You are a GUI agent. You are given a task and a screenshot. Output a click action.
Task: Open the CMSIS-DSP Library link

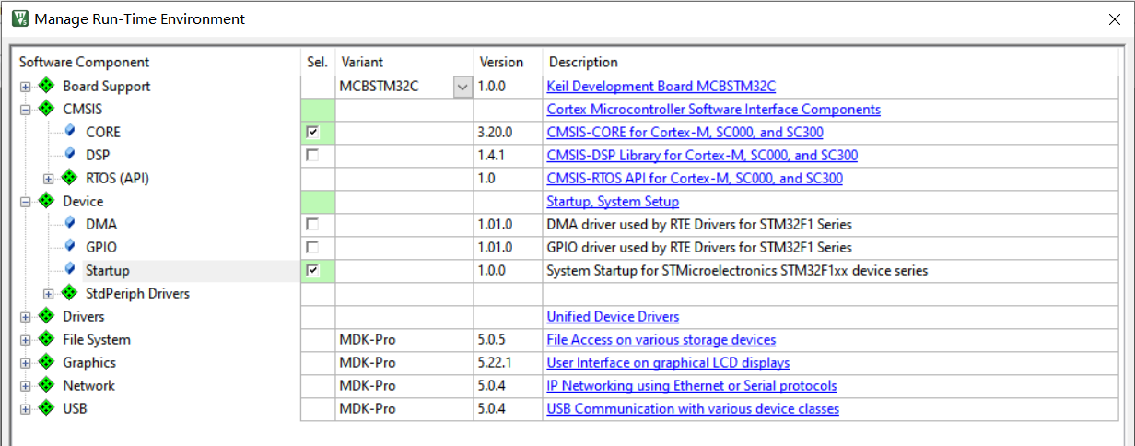click(x=703, y=156)
